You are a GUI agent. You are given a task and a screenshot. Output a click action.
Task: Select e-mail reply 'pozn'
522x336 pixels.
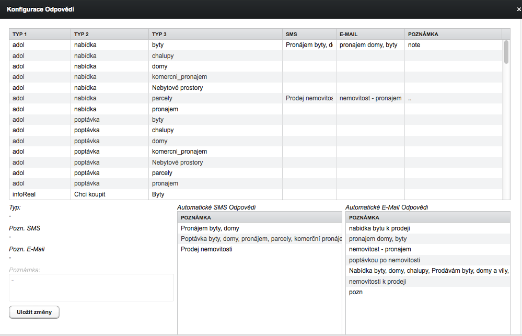[x=428, y=292]
